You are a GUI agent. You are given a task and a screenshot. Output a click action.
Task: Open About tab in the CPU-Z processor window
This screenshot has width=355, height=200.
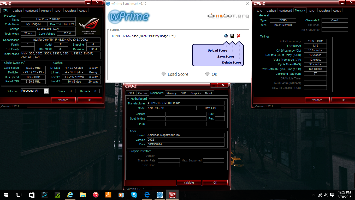83,11
